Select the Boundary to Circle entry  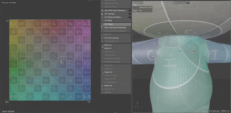point(116,58)
